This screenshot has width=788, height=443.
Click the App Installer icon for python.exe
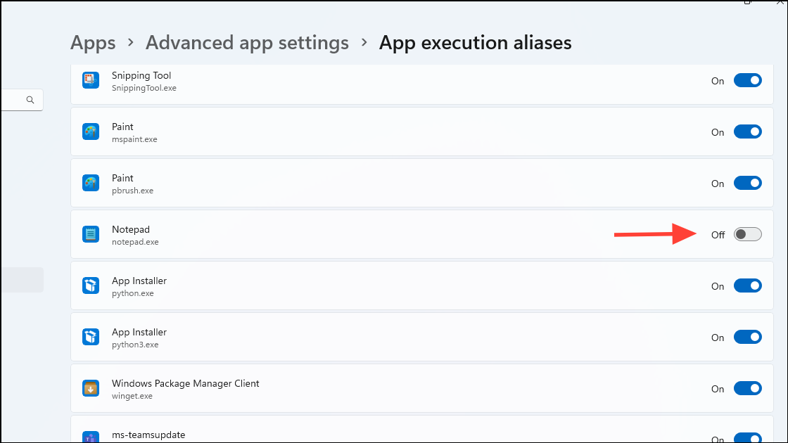pyautogui.click(x=91, y=285)
